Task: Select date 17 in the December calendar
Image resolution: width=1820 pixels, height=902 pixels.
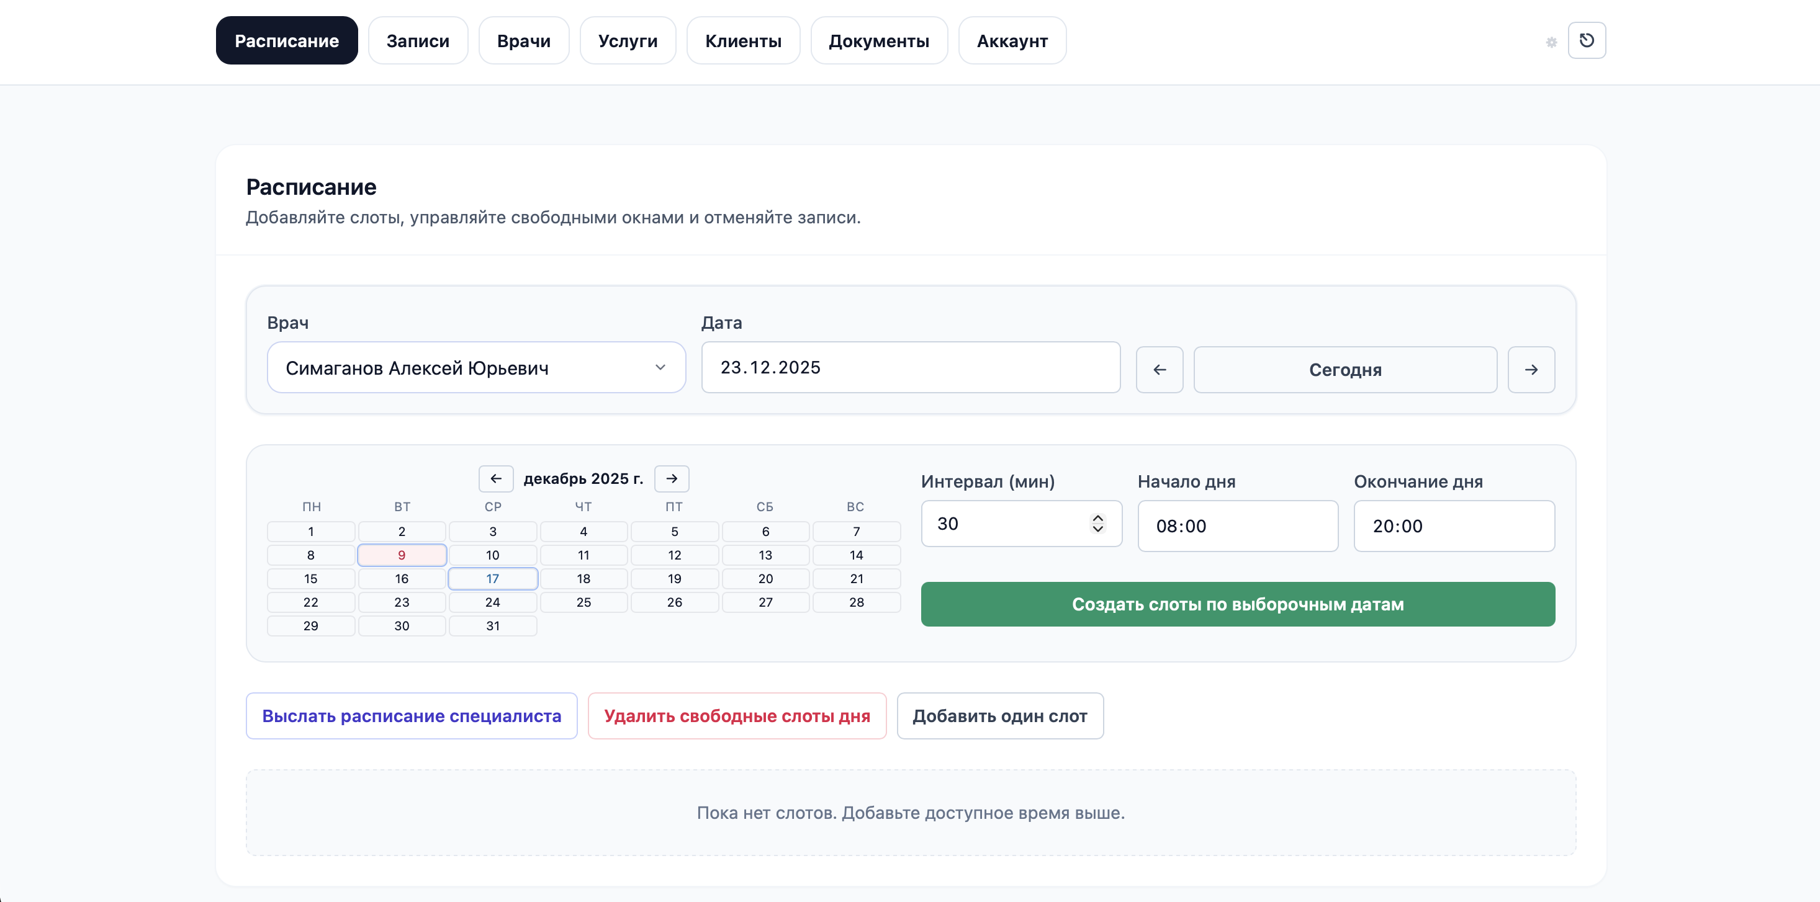Action: (x=492, y=579)
